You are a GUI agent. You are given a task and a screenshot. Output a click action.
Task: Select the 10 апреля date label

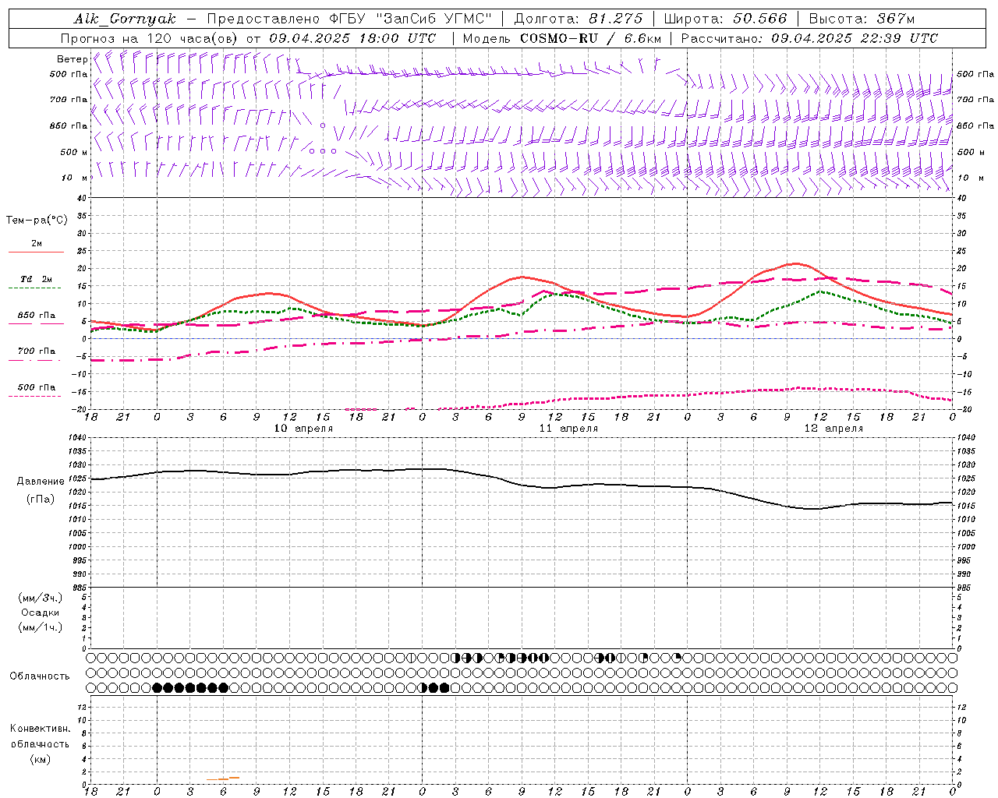tap(303, 429)
